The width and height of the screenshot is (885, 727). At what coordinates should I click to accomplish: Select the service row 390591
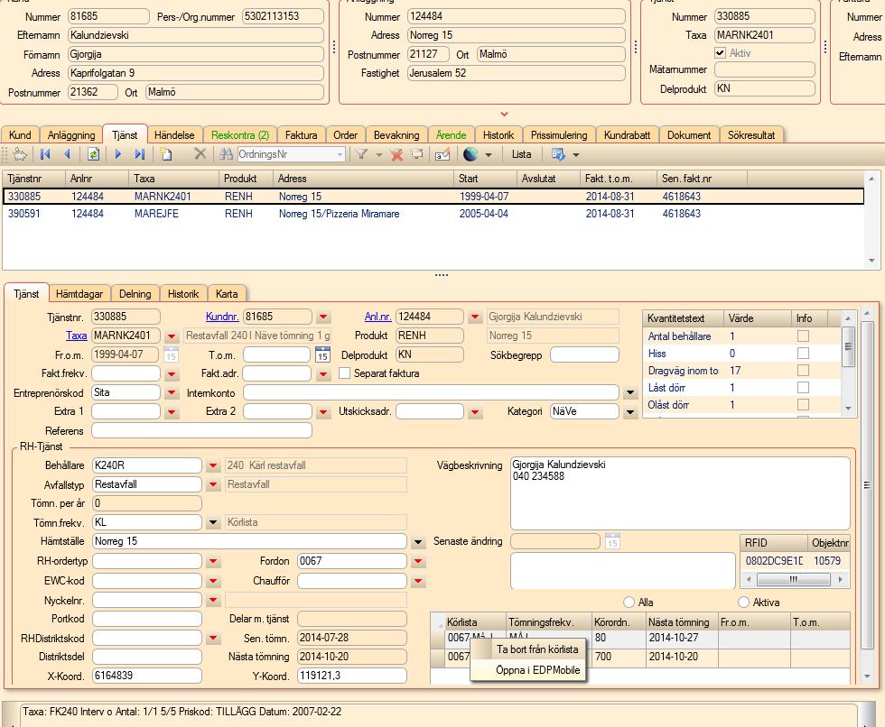click(433, 214)
